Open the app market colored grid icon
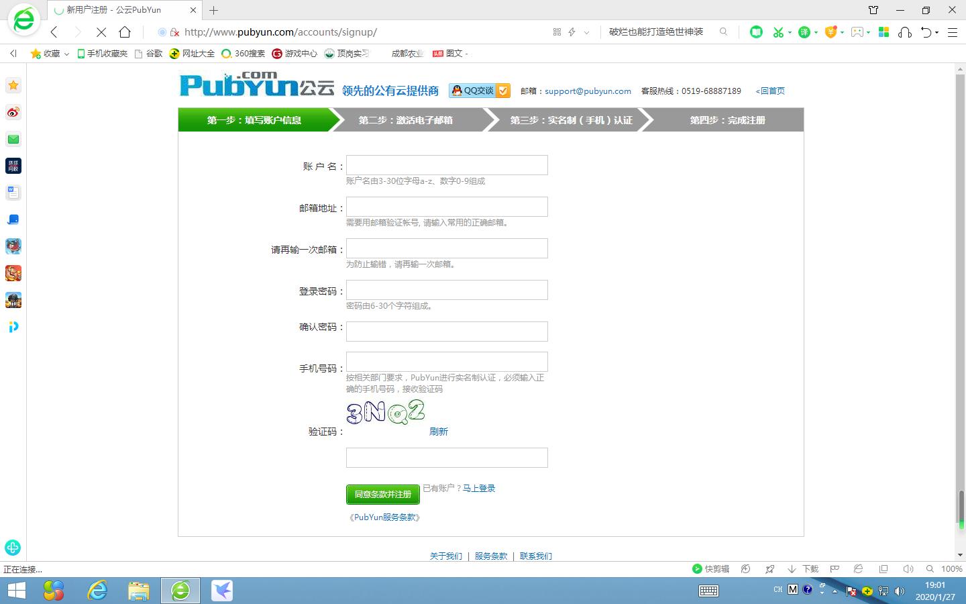Screen dimensions: 966x604 pyautogui.click(x=884, y=32)
